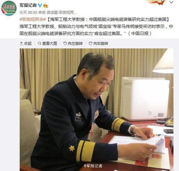Open the PLA Daily profile avatar
This screenshot has width=179, height=171.
[x=9, y=8]
